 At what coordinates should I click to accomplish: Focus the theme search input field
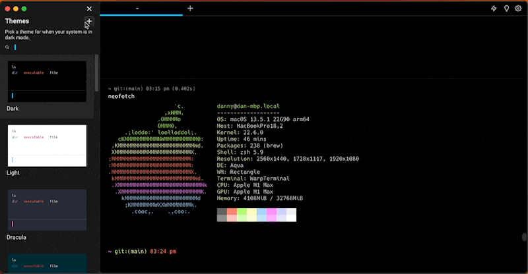(51, 47)
